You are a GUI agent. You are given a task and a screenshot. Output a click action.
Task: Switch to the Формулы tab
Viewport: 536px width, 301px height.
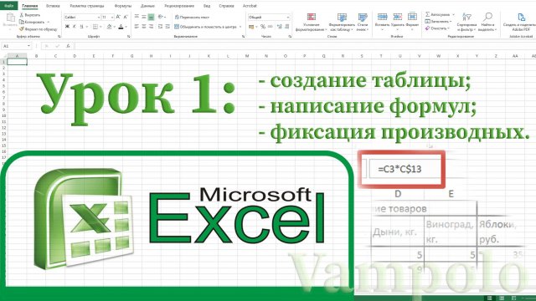[x=123, y=6]
